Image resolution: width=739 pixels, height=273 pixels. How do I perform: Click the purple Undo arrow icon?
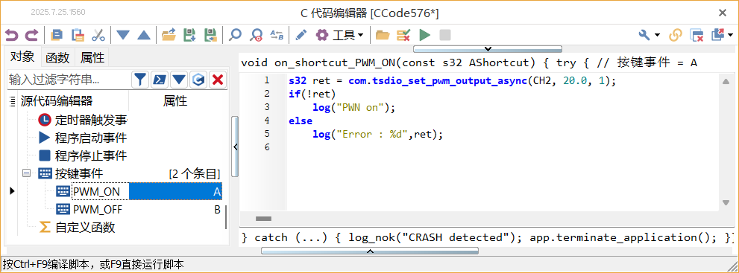[x=12, y=35]
